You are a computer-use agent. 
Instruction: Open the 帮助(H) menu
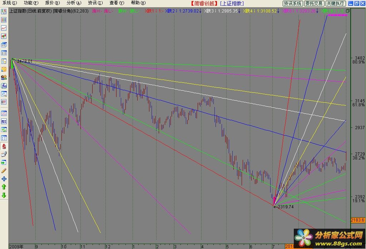coord(138,3)
